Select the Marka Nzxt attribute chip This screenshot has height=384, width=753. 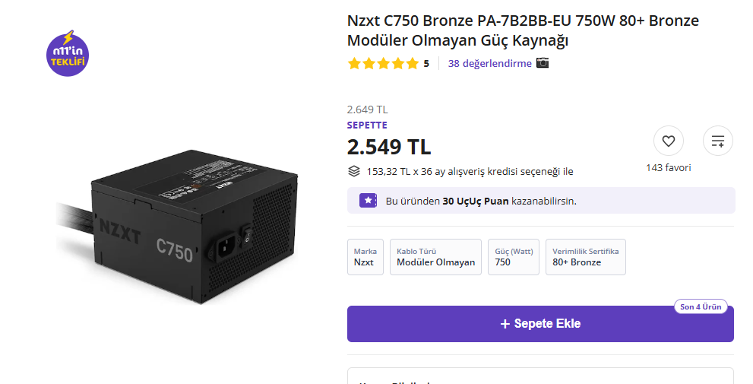tap(365, 257)
